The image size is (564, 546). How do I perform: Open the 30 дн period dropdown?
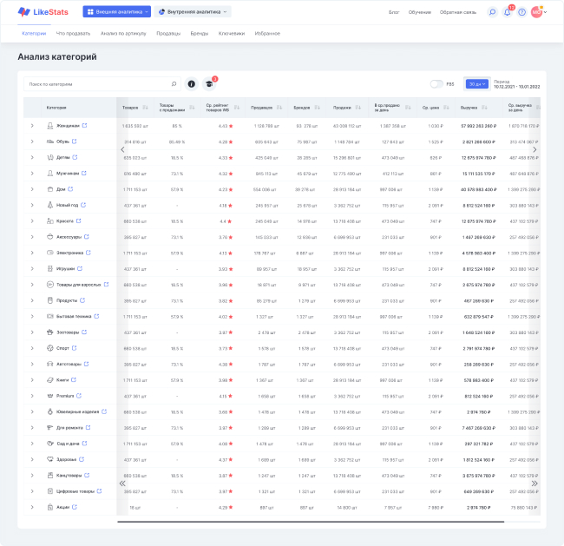[476, 84]
